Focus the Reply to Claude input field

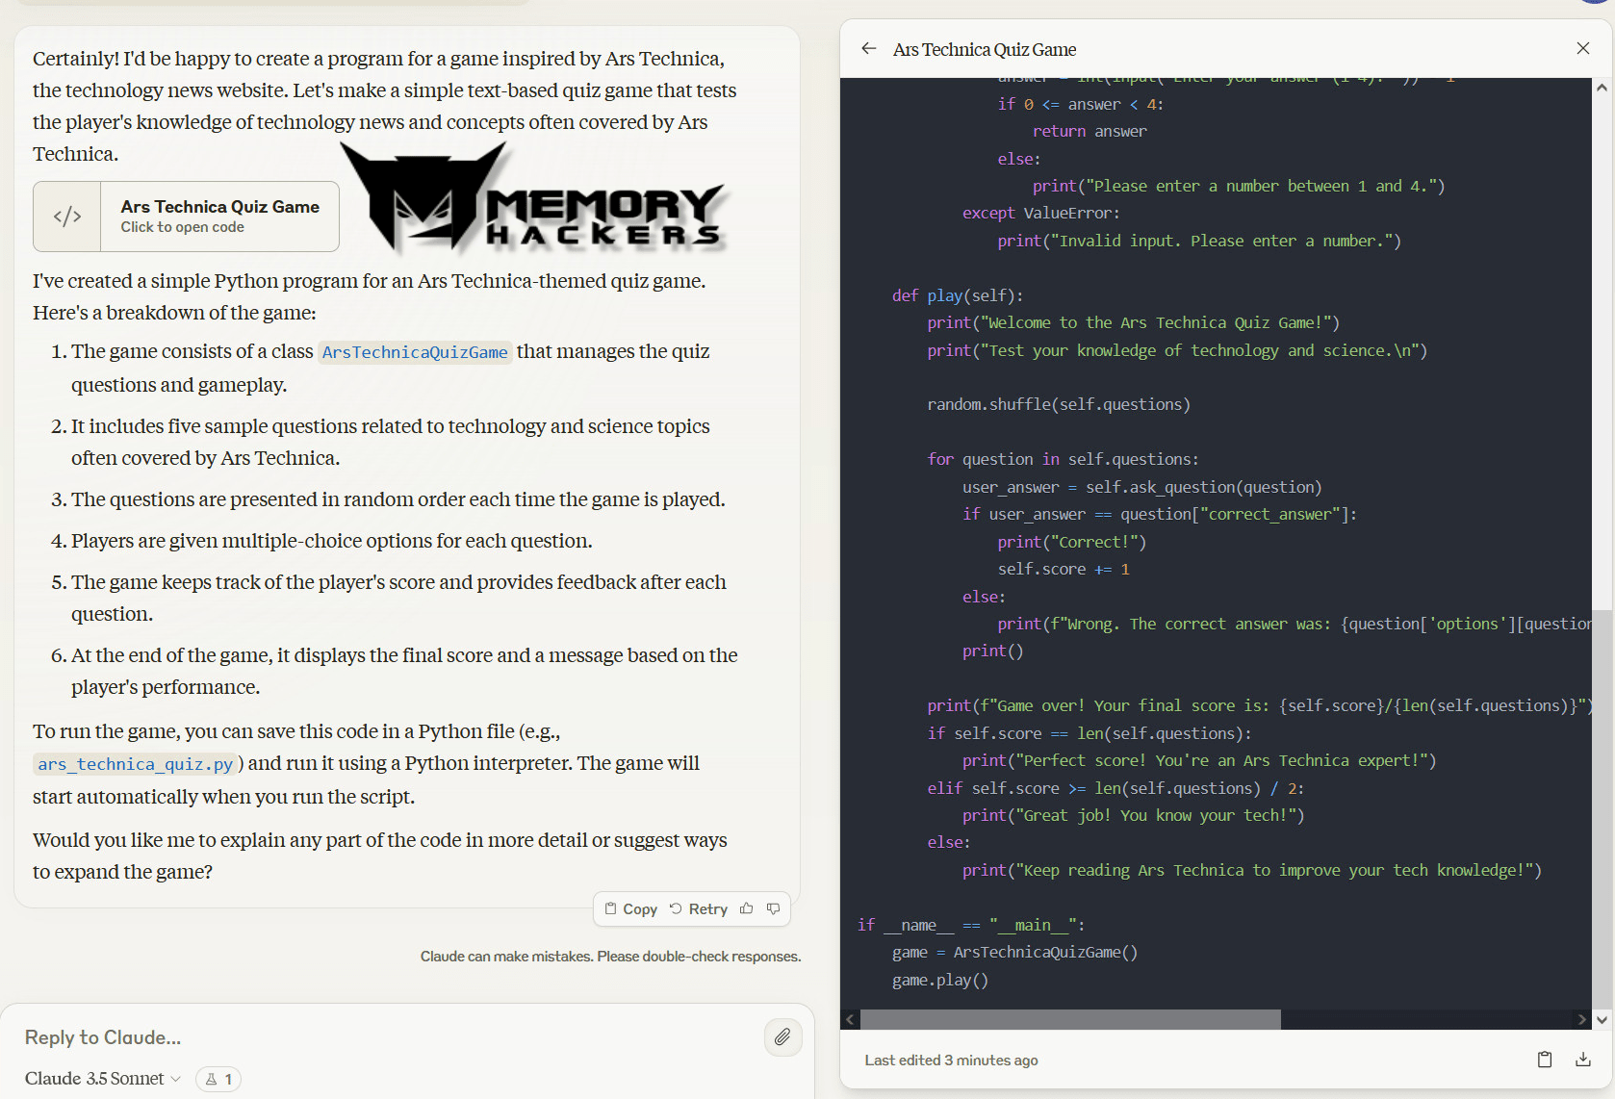tap(385, 1037)
